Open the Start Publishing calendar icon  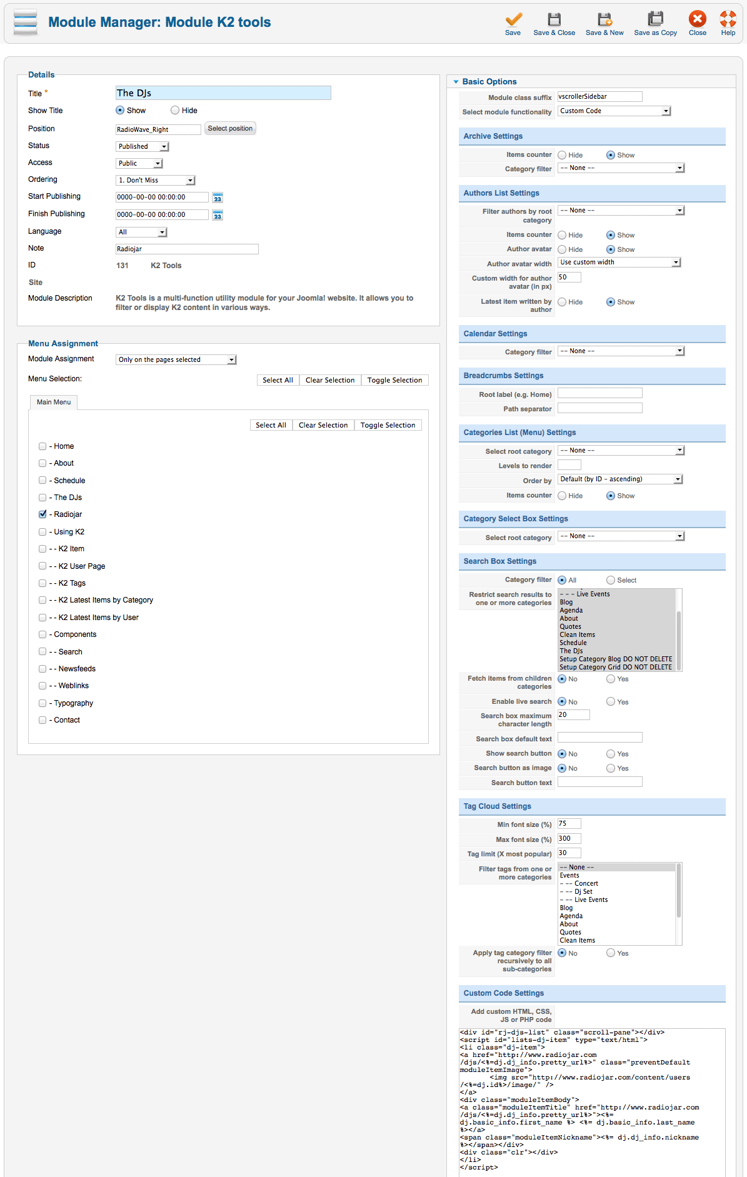218,198
